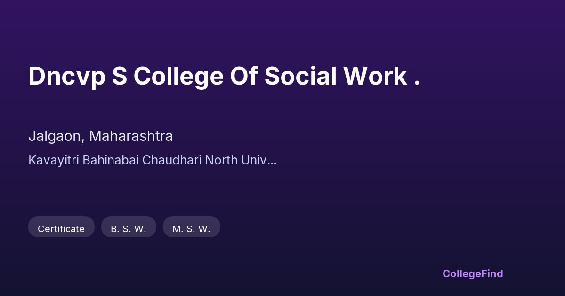This screenshot has width=565, height=296.
Task: Click the Dncvp S College Of Social Work title
Action: tap(224, 76)
